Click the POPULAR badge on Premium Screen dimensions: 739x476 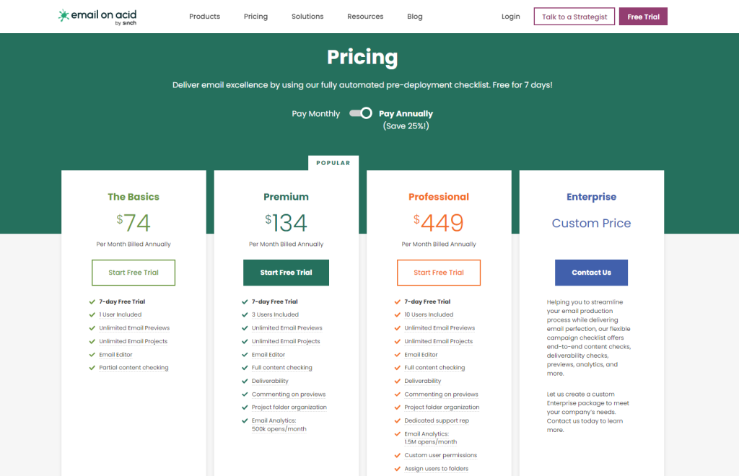[333, 163]
